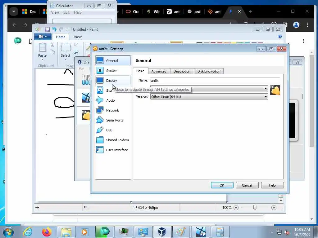
Task: Click the taskbar volume muted icon
Action: (287, 232)
